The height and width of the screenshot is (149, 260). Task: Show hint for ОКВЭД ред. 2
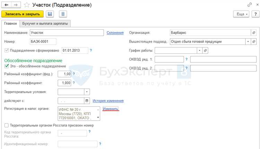(187, 68)
